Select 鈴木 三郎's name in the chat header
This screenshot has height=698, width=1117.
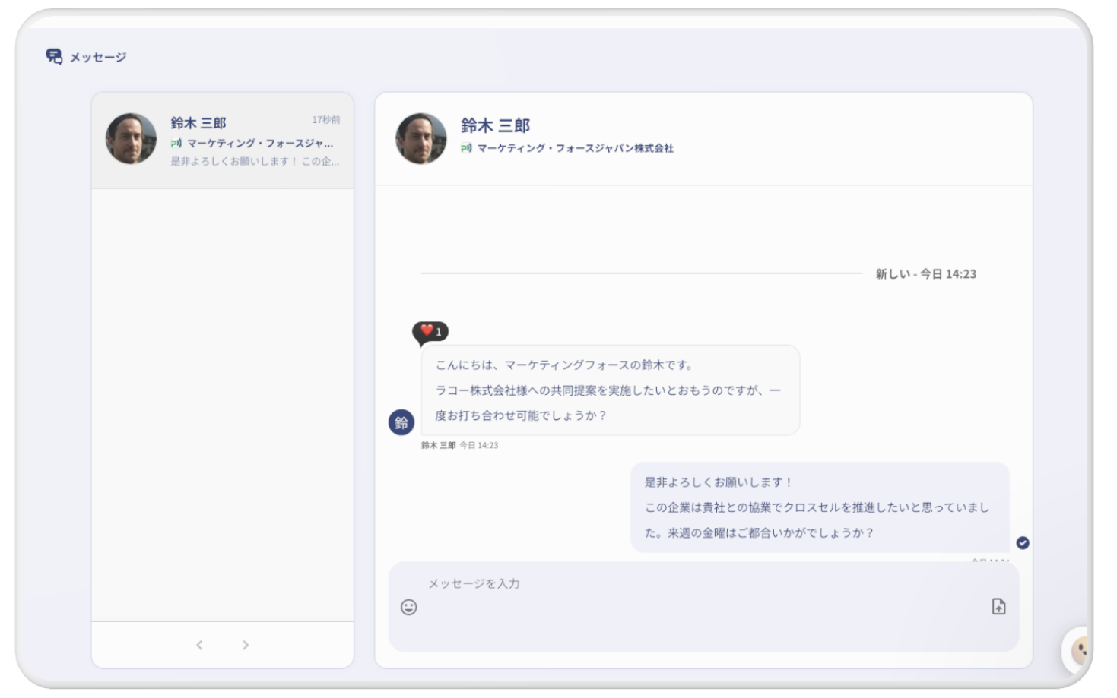coord(495,125)
